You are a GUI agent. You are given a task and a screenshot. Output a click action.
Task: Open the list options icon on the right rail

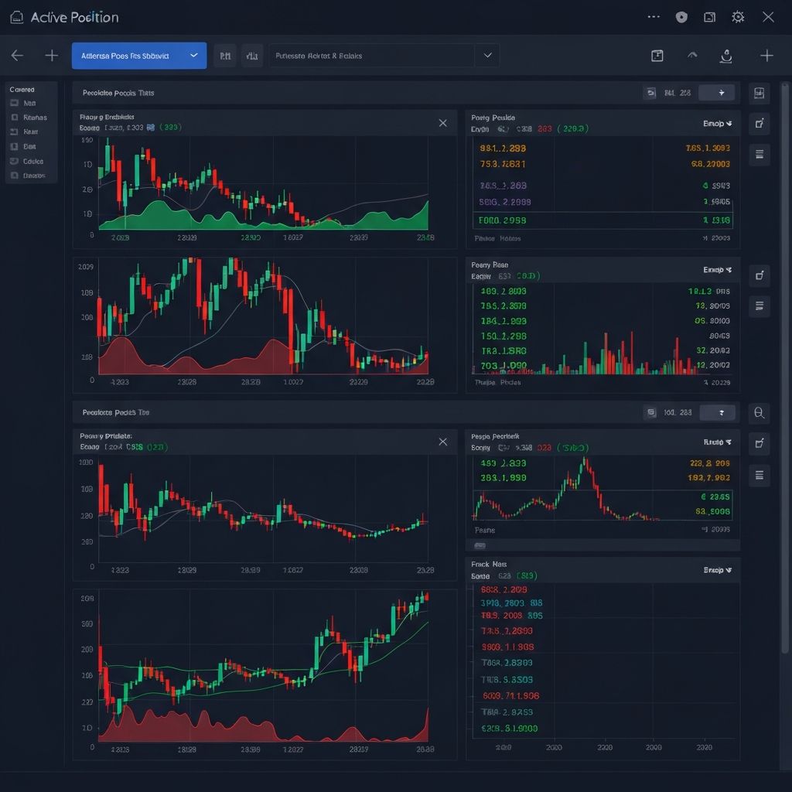coord(759,153)
